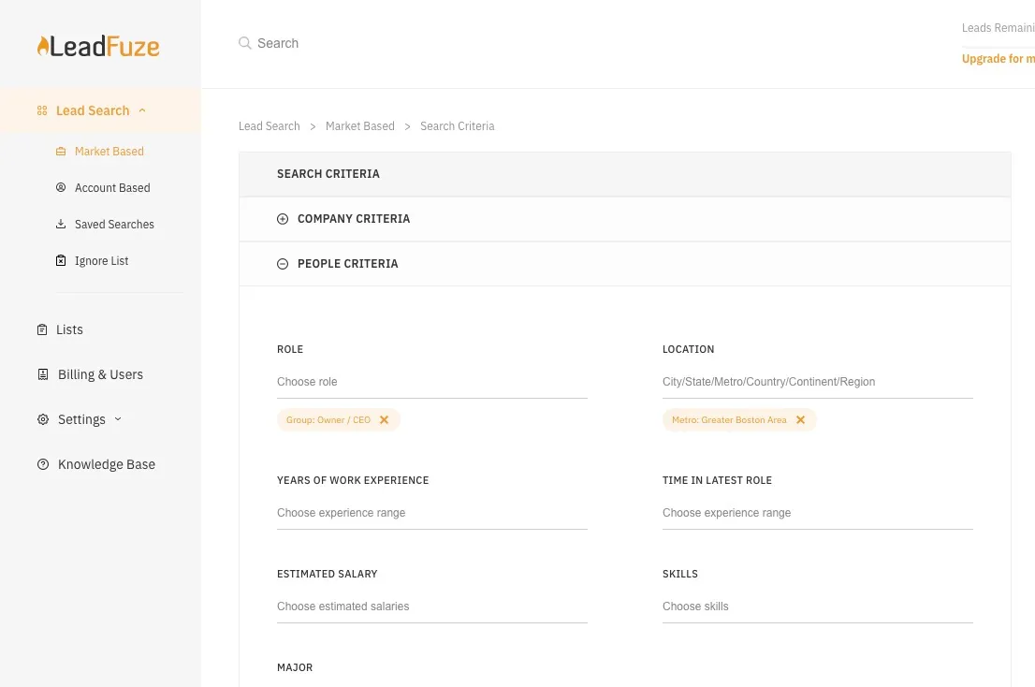Click the MAJOR field label
1035x687 pixels.
pyautogui.click(x=295, y=668)
